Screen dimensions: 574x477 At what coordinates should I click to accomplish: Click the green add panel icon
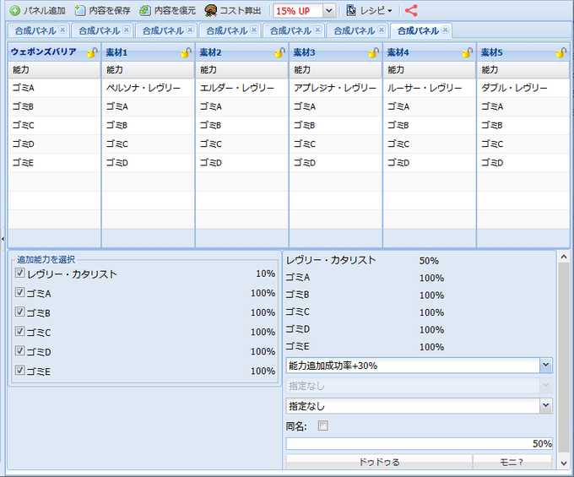[15, 11]
